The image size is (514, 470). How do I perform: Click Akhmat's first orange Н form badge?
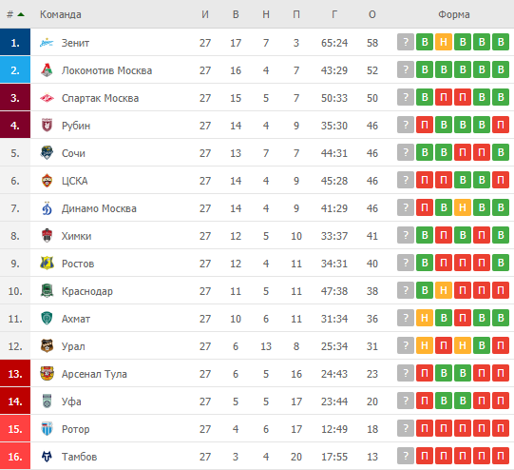[x=425, y=318]
